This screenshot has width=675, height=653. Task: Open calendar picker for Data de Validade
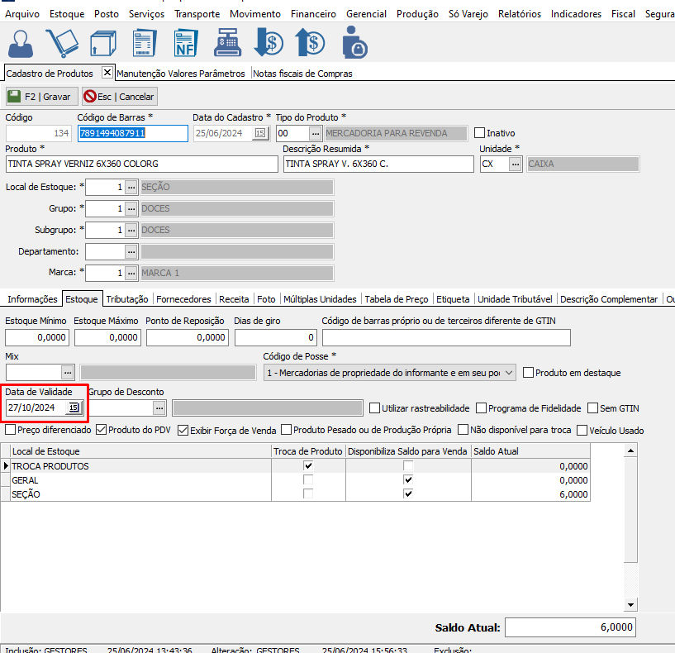(74, 408)
